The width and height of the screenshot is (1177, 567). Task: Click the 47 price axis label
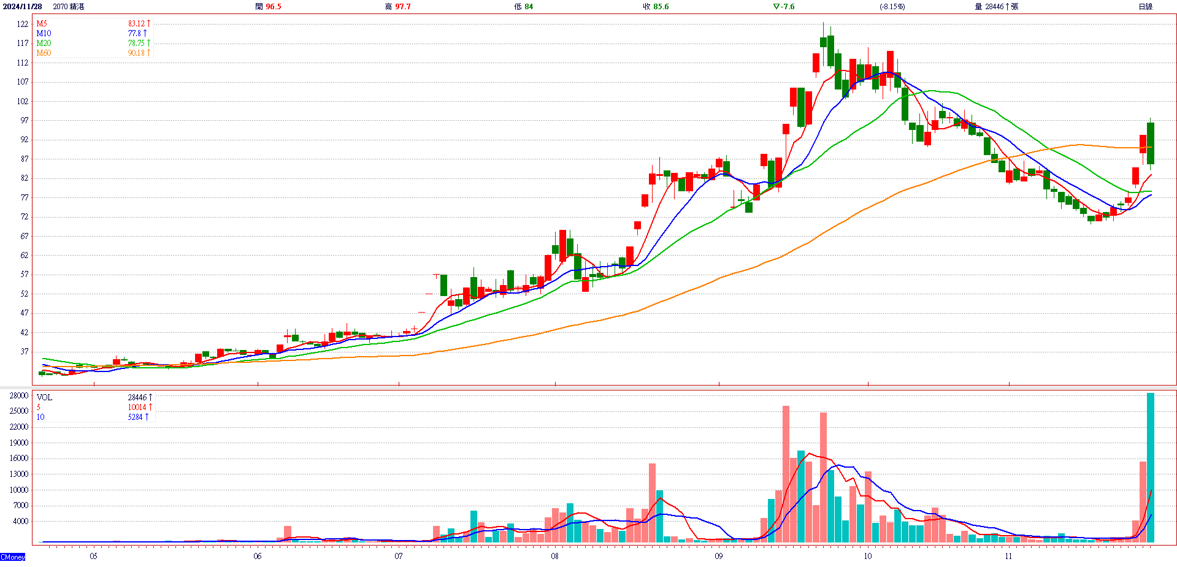25,313
